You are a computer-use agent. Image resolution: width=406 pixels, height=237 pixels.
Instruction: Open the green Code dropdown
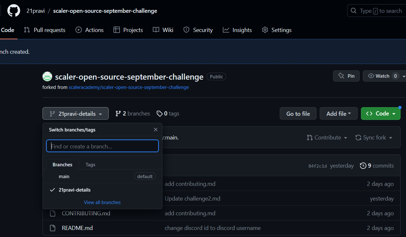pos(380,113)
